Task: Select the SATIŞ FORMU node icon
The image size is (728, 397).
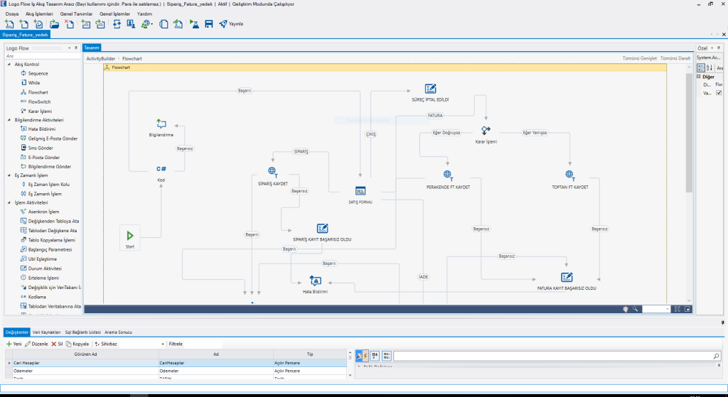Action: tap(360, 191)
